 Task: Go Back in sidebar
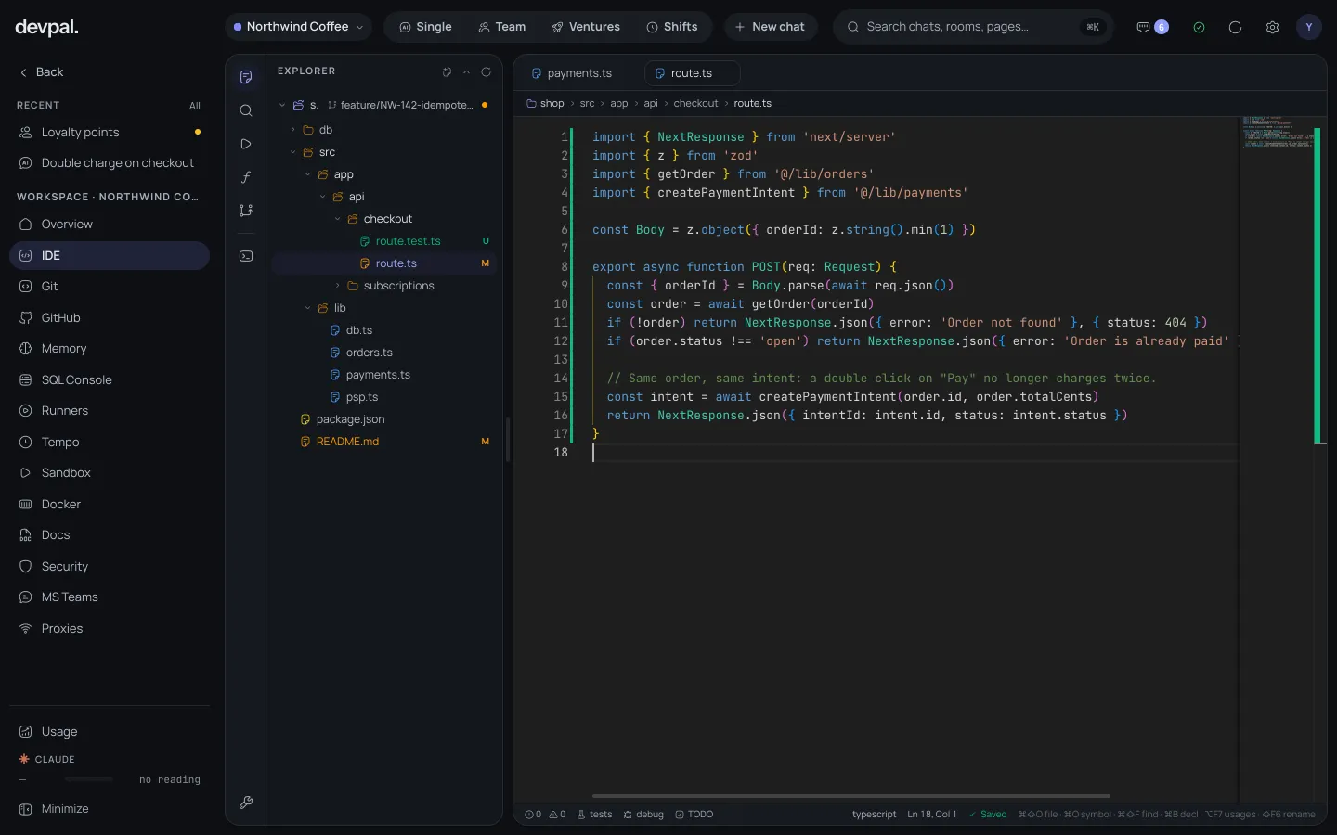point(42,72)
